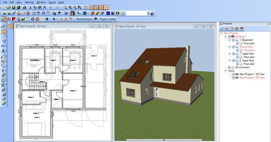Click the binoculars search icon beside combo box
This screenshot has width=271, height=142.
point(153,14)
